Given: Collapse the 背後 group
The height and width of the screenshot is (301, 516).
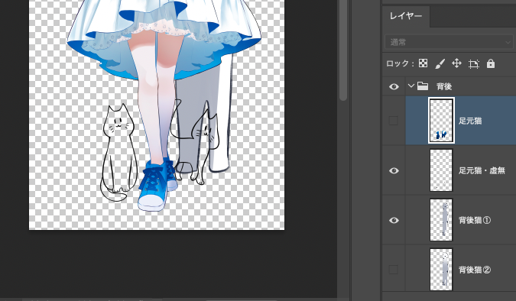Looking at the screenshot, I should click(411, 86).
